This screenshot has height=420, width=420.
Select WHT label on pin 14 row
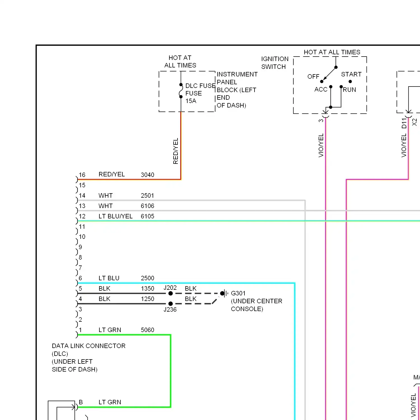coord(106,195)
